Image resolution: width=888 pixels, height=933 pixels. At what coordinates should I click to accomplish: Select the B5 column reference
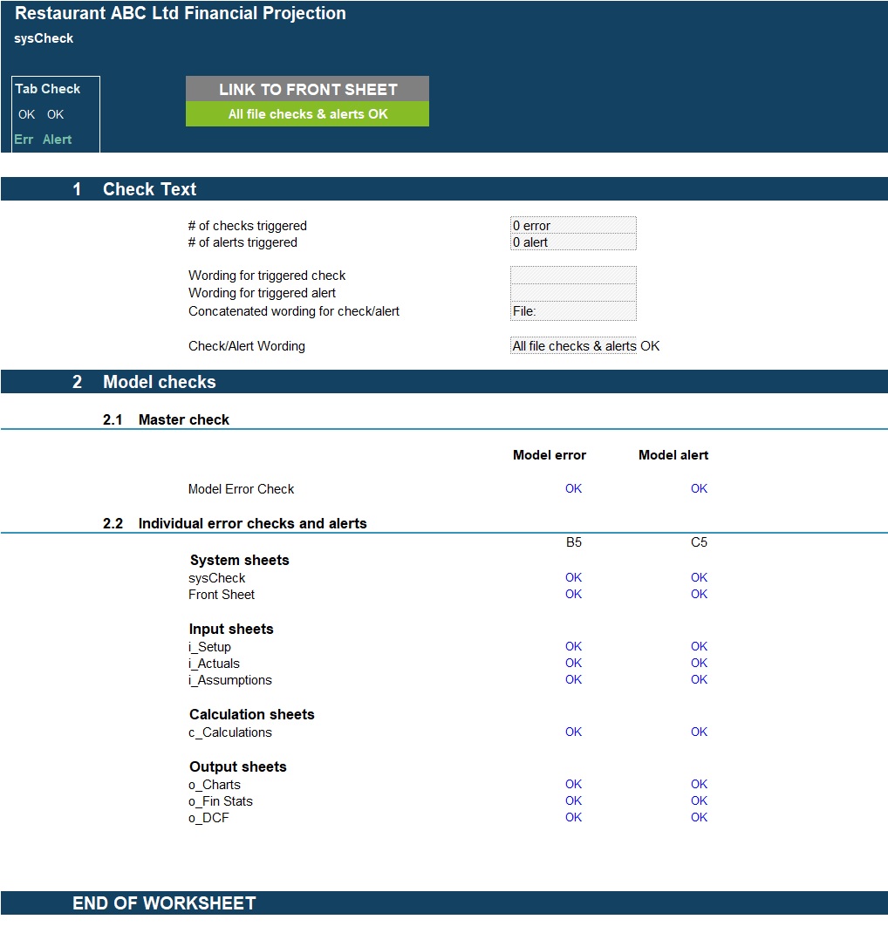click(574, 542)
